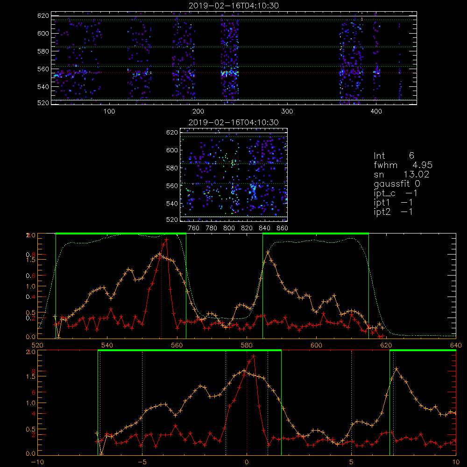467x467 pixels.
Task: Click the '640' x-axis label of profile plot
Action: point(456,345)
